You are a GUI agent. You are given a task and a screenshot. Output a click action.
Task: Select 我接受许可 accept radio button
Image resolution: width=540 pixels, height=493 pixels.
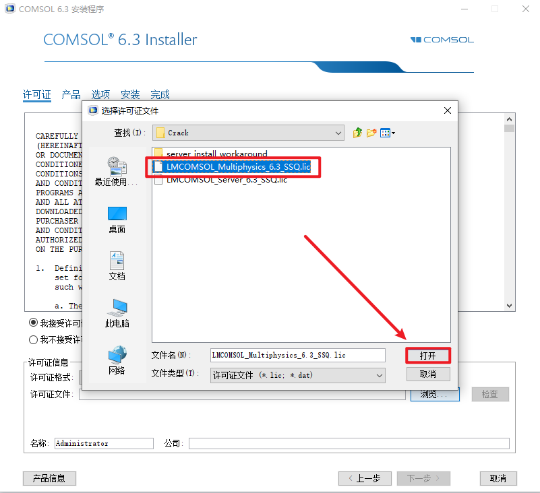(x=34, y=323)
